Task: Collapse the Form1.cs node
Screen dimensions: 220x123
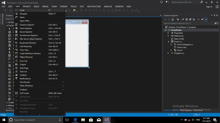Action: (168, 42)
